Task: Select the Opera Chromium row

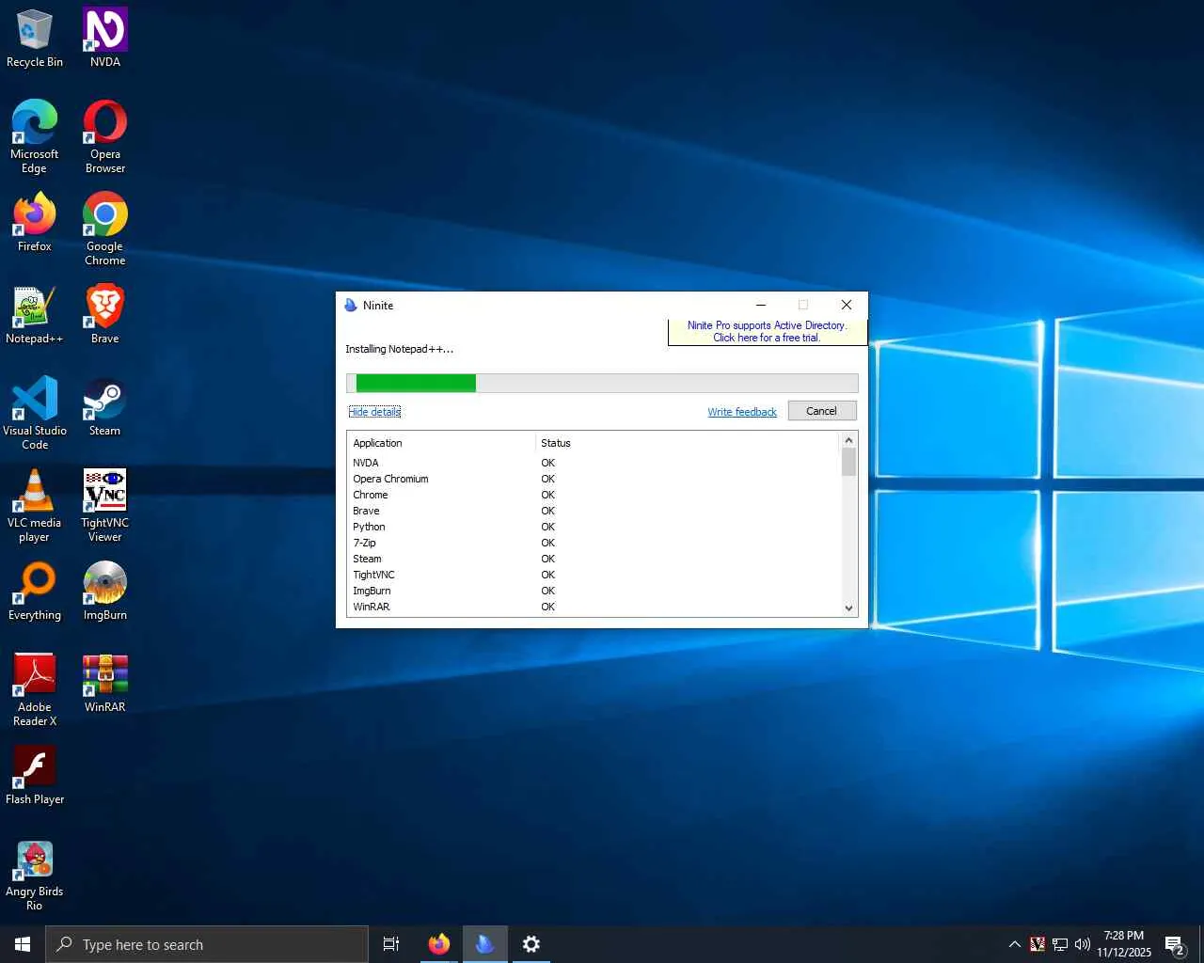Action: tap(594, 479)
